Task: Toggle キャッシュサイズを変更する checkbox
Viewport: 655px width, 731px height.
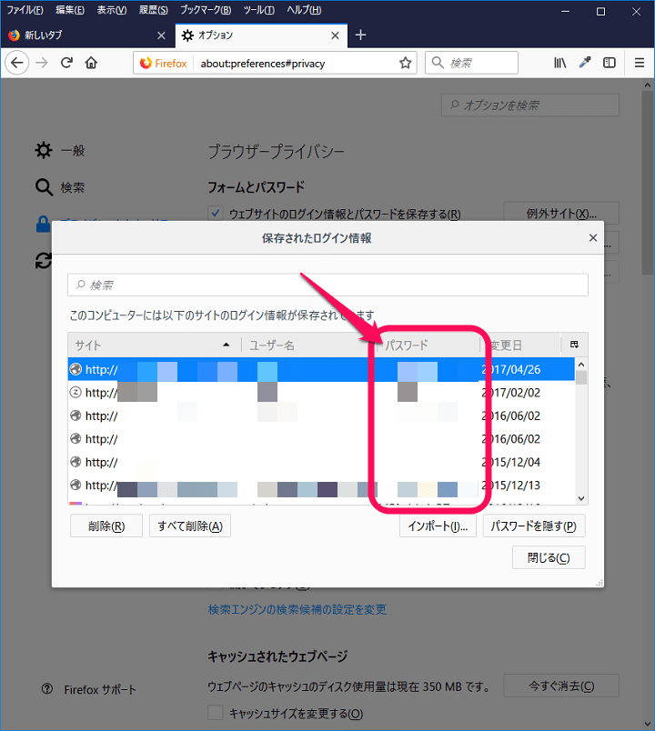Action: point(215,713)
